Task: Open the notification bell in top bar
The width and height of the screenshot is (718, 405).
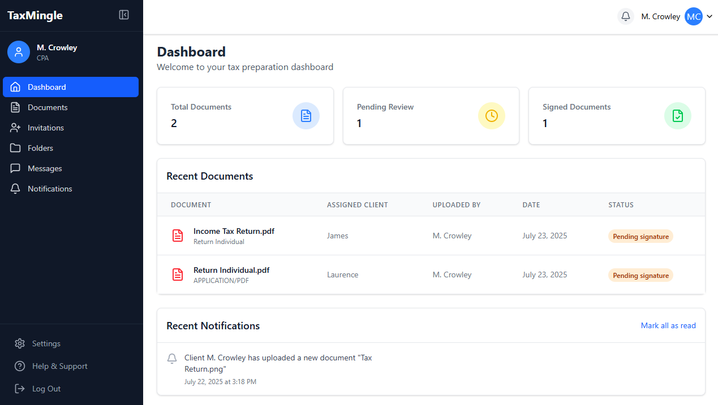Action: pos(625,16)
